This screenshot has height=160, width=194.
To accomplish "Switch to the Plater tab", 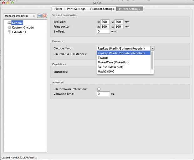I will [58, 9].
